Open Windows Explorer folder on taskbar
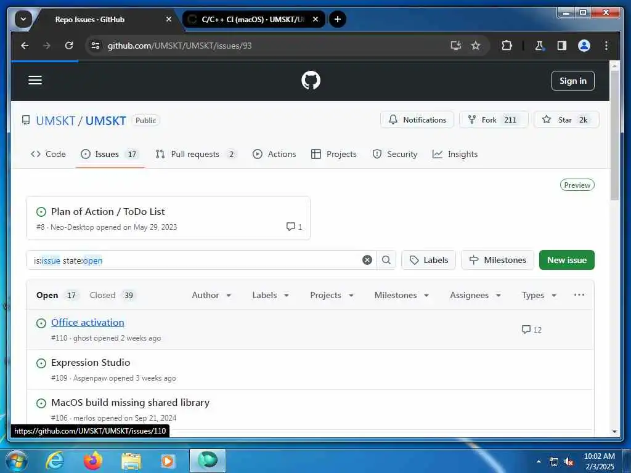This screenshot has width=631, height=473. point(131,461)
